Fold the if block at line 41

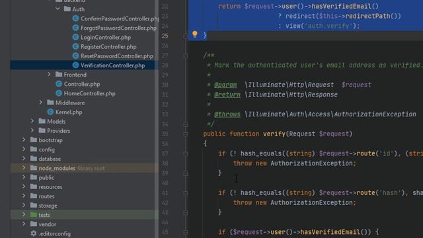186,193
